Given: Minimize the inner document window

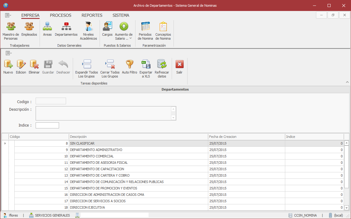Looking at the screenshot, I should pos(321,15).
